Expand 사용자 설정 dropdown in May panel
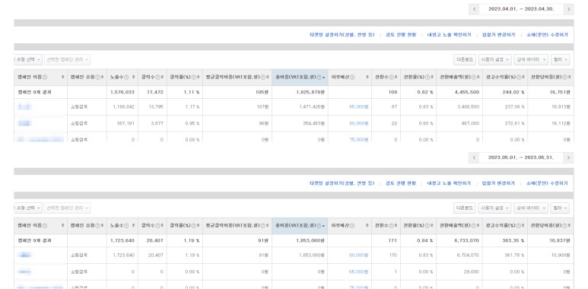Viewport: 588px width, 289px height. click(x=495, y=208)
